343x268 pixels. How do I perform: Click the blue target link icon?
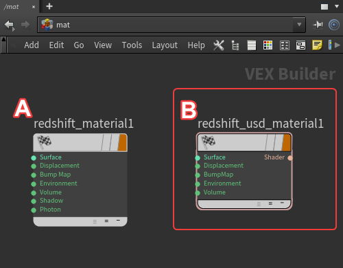(x=334, y=25)
